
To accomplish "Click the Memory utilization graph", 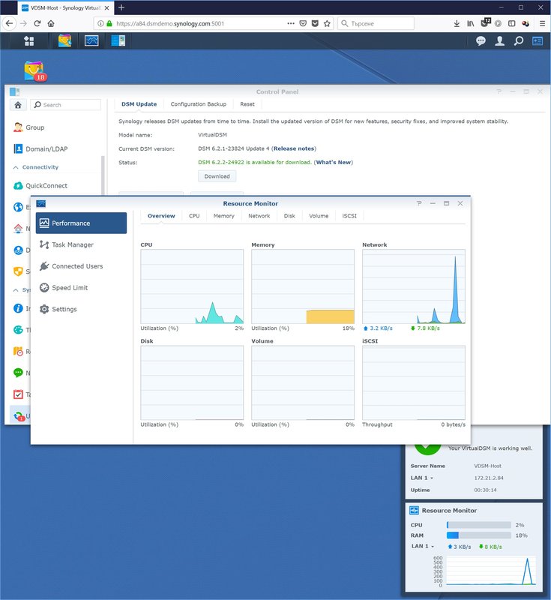I will click(303, 286).
